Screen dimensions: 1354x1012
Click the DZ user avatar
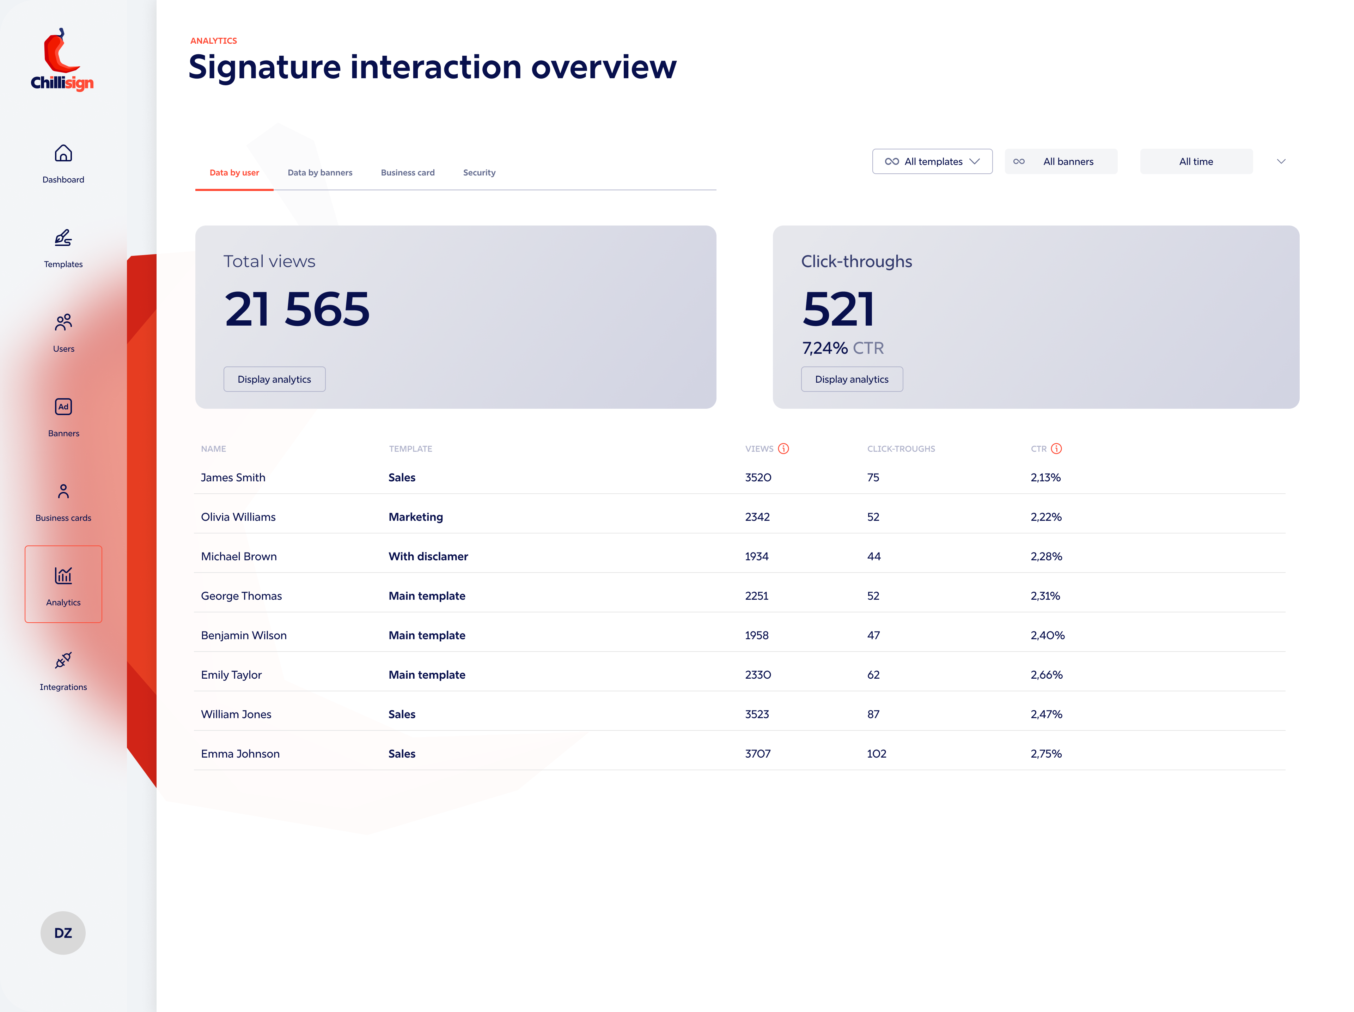coord(63,932)
